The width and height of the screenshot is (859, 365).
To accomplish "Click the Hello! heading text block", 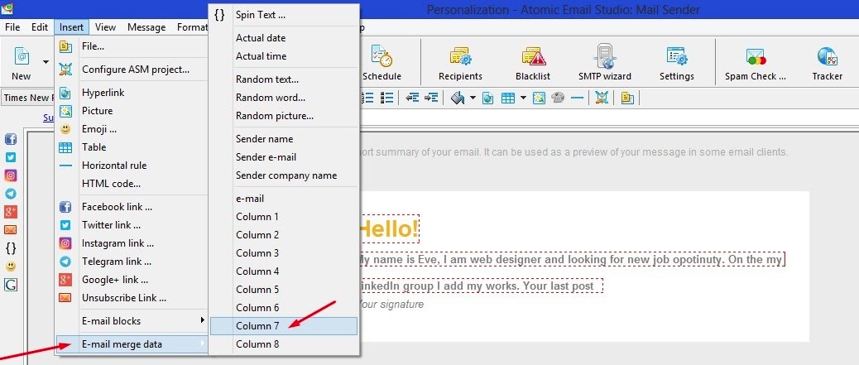I will click(x=388, y=228).
